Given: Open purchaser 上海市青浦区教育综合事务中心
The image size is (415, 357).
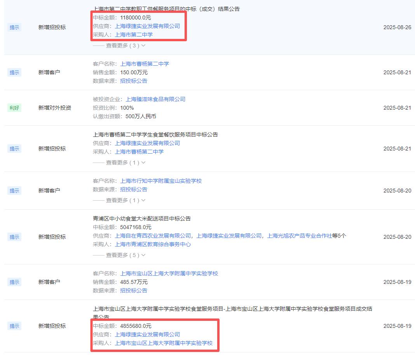Looking at the screenshot, I should pyautogui.click(x=153, y=244).
